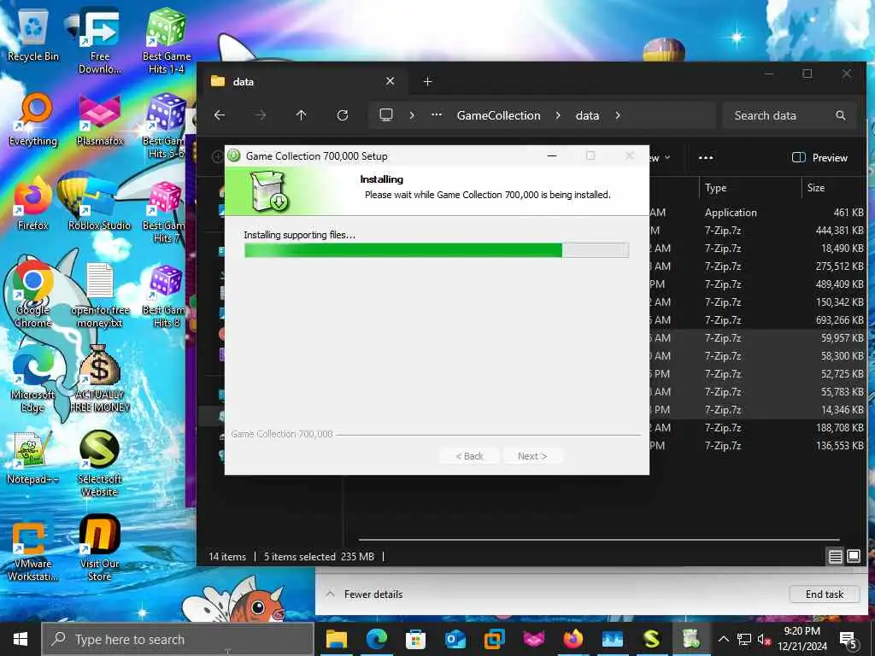The width and height of the screenshot is (875, 656).
Task: Minimize the Game Collection setup window
Action: pos(552,156)
